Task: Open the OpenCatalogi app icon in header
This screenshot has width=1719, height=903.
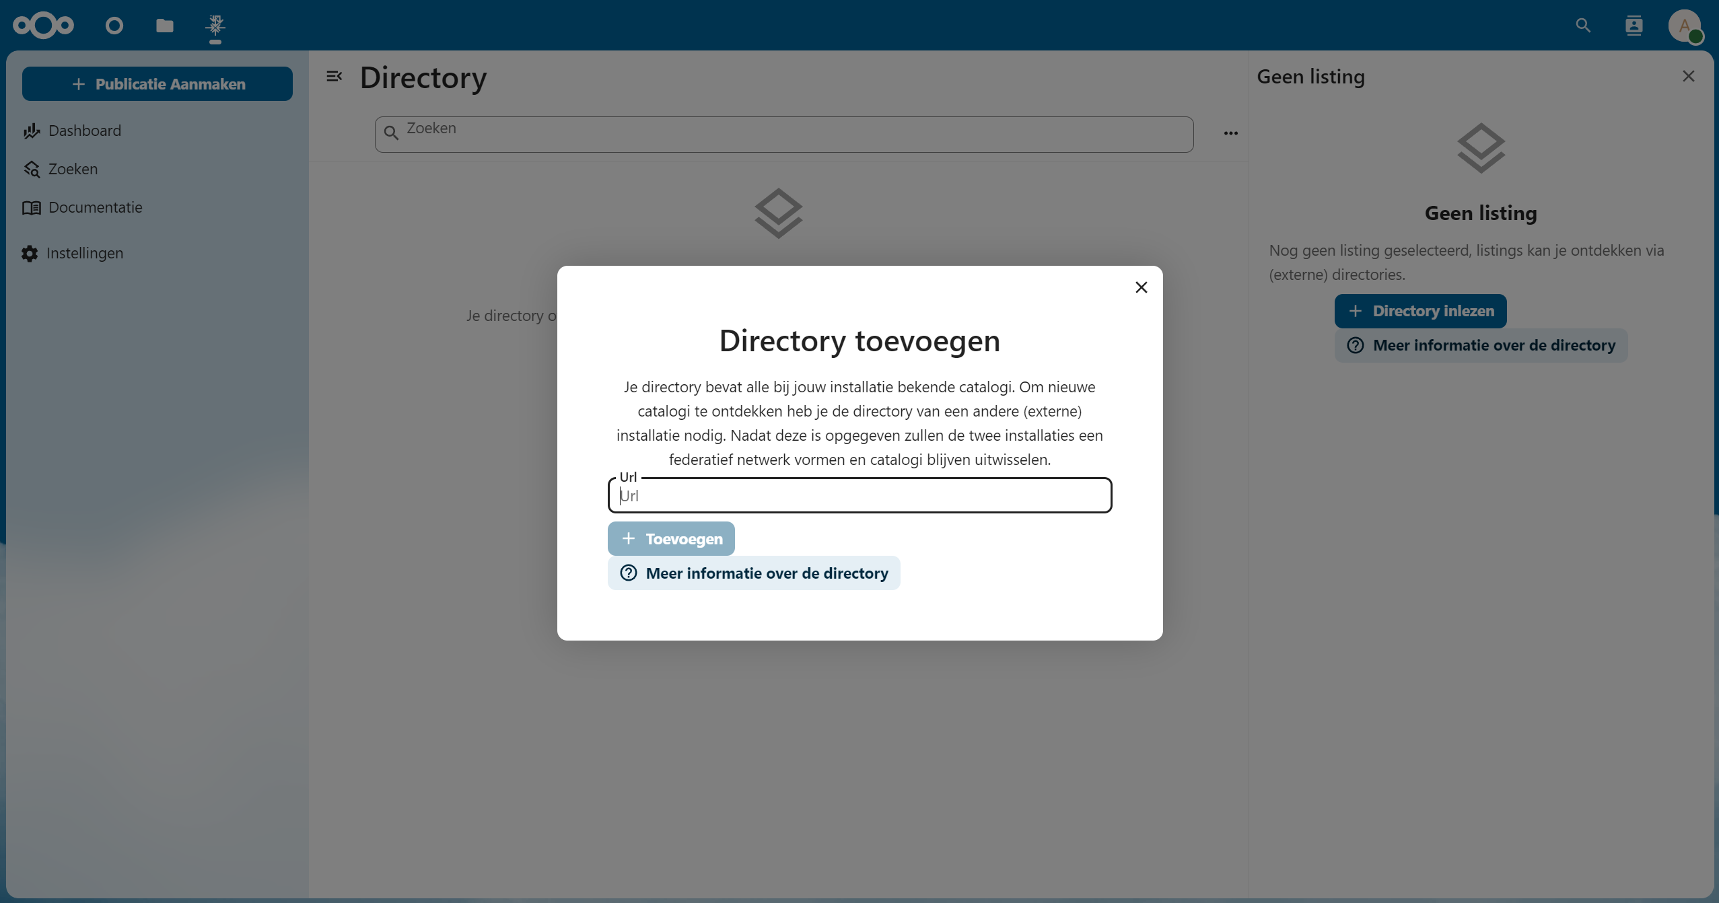Action: pyautogui.click(x=215, y=26)
